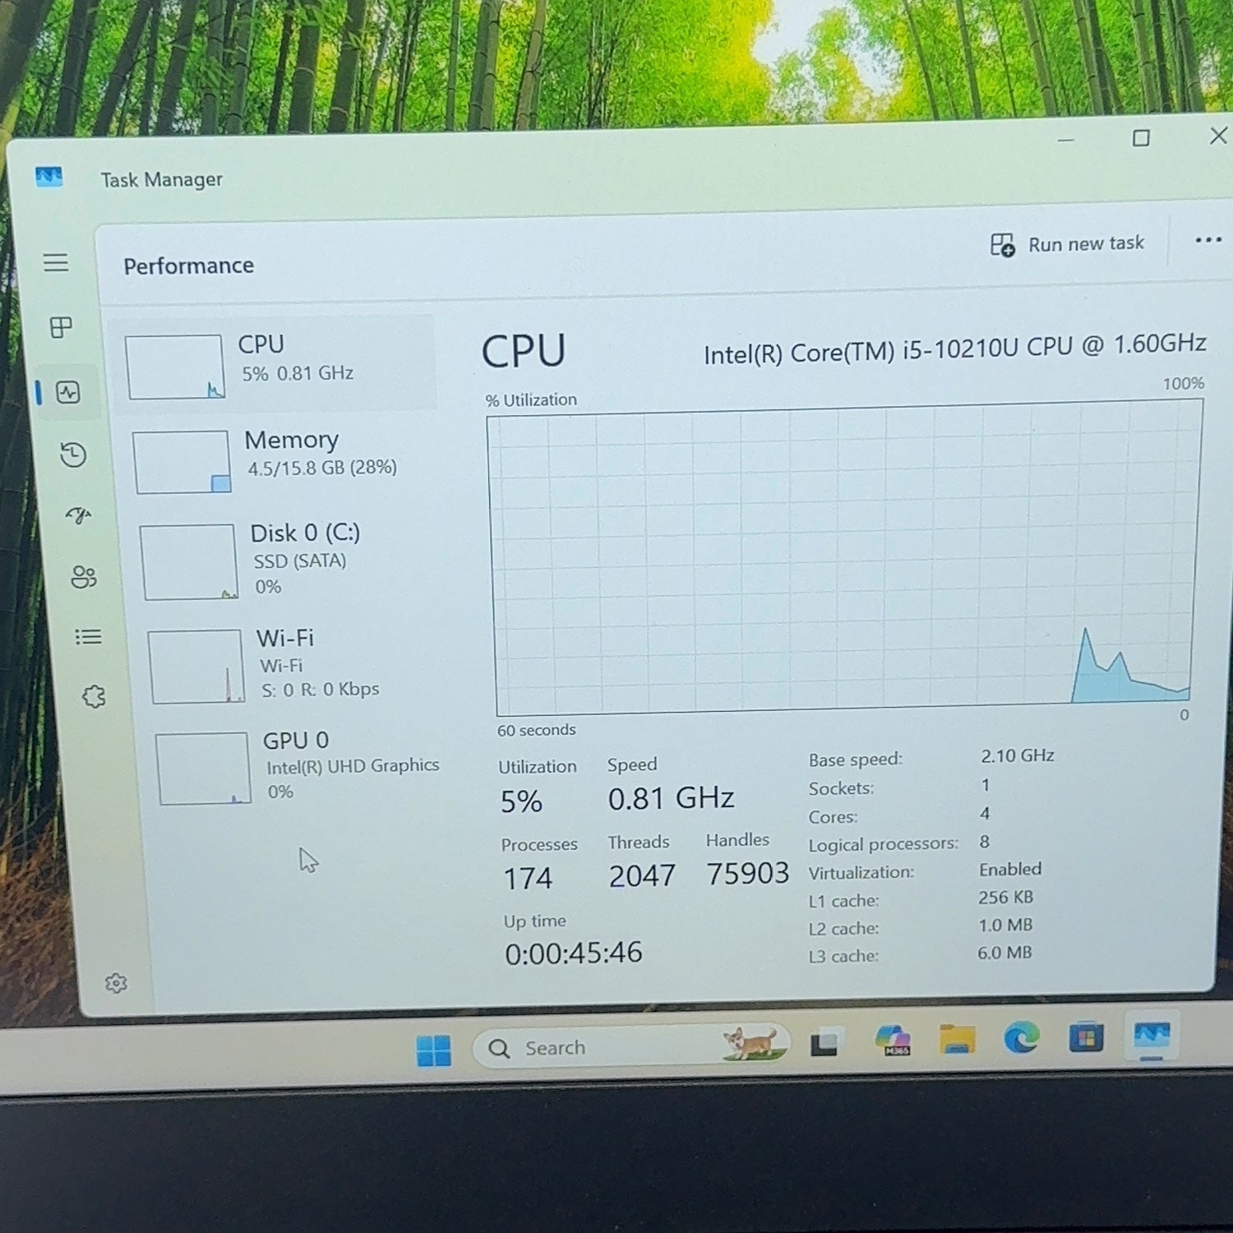Click the taskbar Search box

click(x=631, y=1046)
